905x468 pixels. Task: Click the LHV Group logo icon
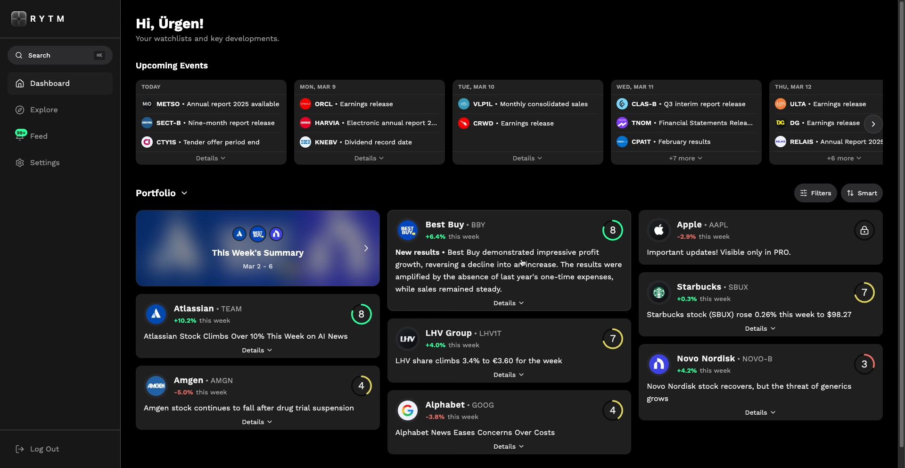click(408, 339)
